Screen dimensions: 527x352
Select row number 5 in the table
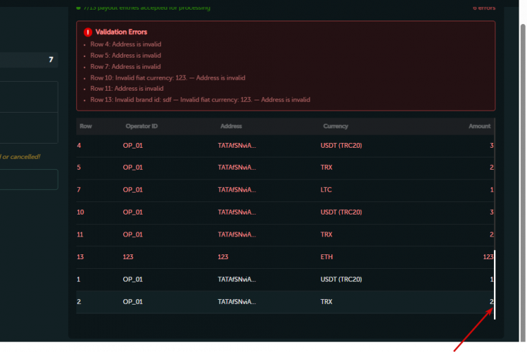click(x=79, y=167)
